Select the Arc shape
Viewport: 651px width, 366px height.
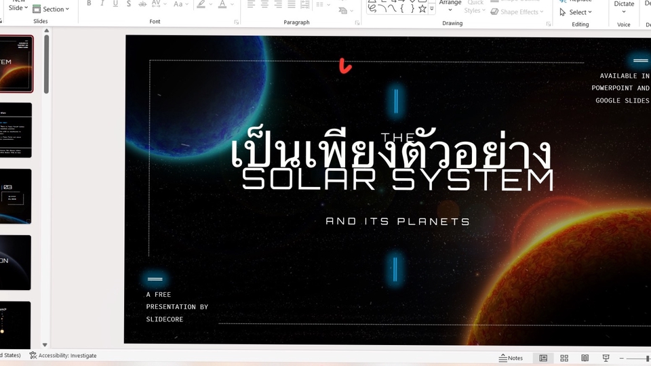click(x=382, y=8)
